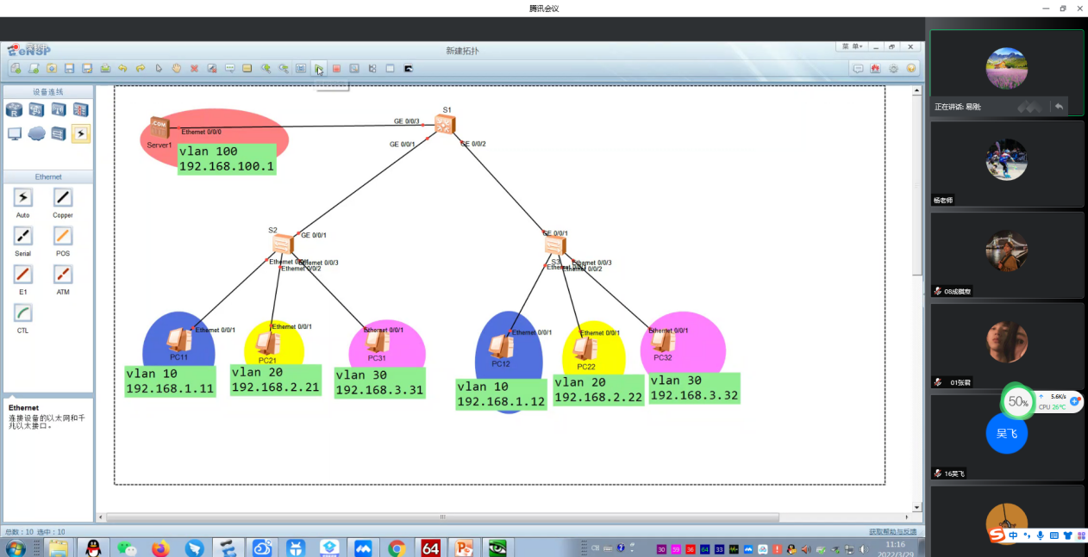Click the print toolbar icon

(x=105, y=68)
